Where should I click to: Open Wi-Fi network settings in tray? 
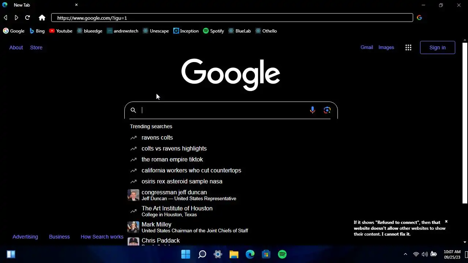pyautogui.click(x=416, y=254)
